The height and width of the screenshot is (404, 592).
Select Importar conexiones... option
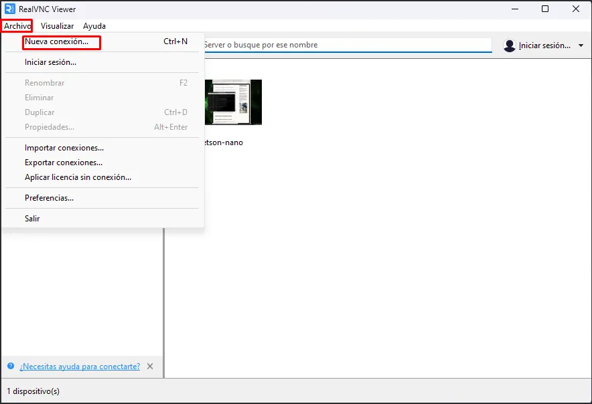point(64,148)
